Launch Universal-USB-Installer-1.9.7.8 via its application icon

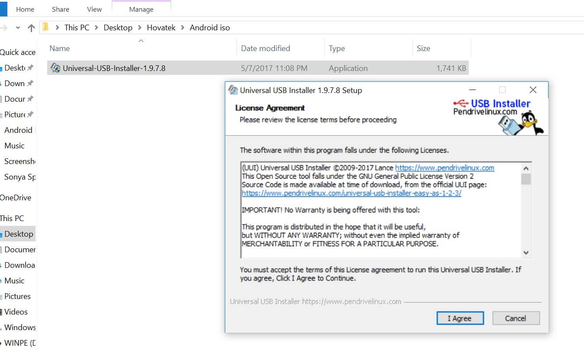tap(55, 68)
